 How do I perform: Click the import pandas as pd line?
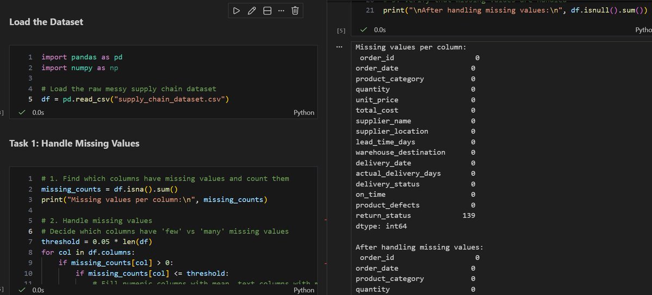[82, 57]
